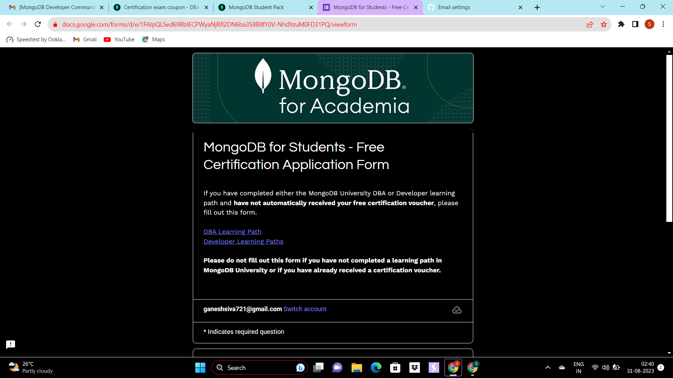This screenshot has width=673, height=378.
Task: Click the report problem feedback icon
Action: coord(11,344)
